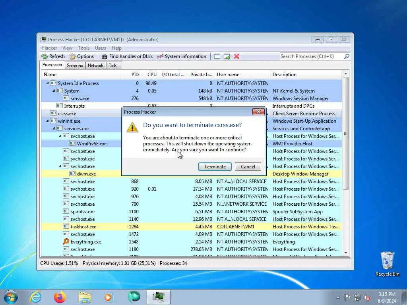Open Windows Explorer from the taskbar
Screen dimensions: 407x305
pyautogui.click(x=85, y=298)
